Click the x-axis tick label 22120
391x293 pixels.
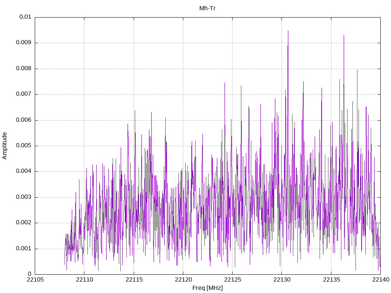click(183, 280)
